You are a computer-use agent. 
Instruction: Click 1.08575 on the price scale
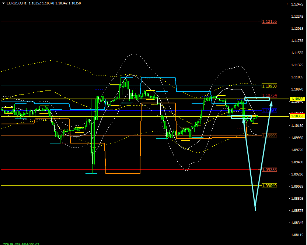(x=297, y=211)
